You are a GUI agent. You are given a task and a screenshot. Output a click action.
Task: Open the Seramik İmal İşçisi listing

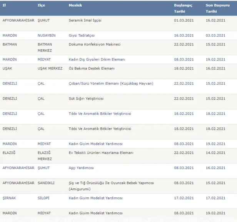click(85, 20)
